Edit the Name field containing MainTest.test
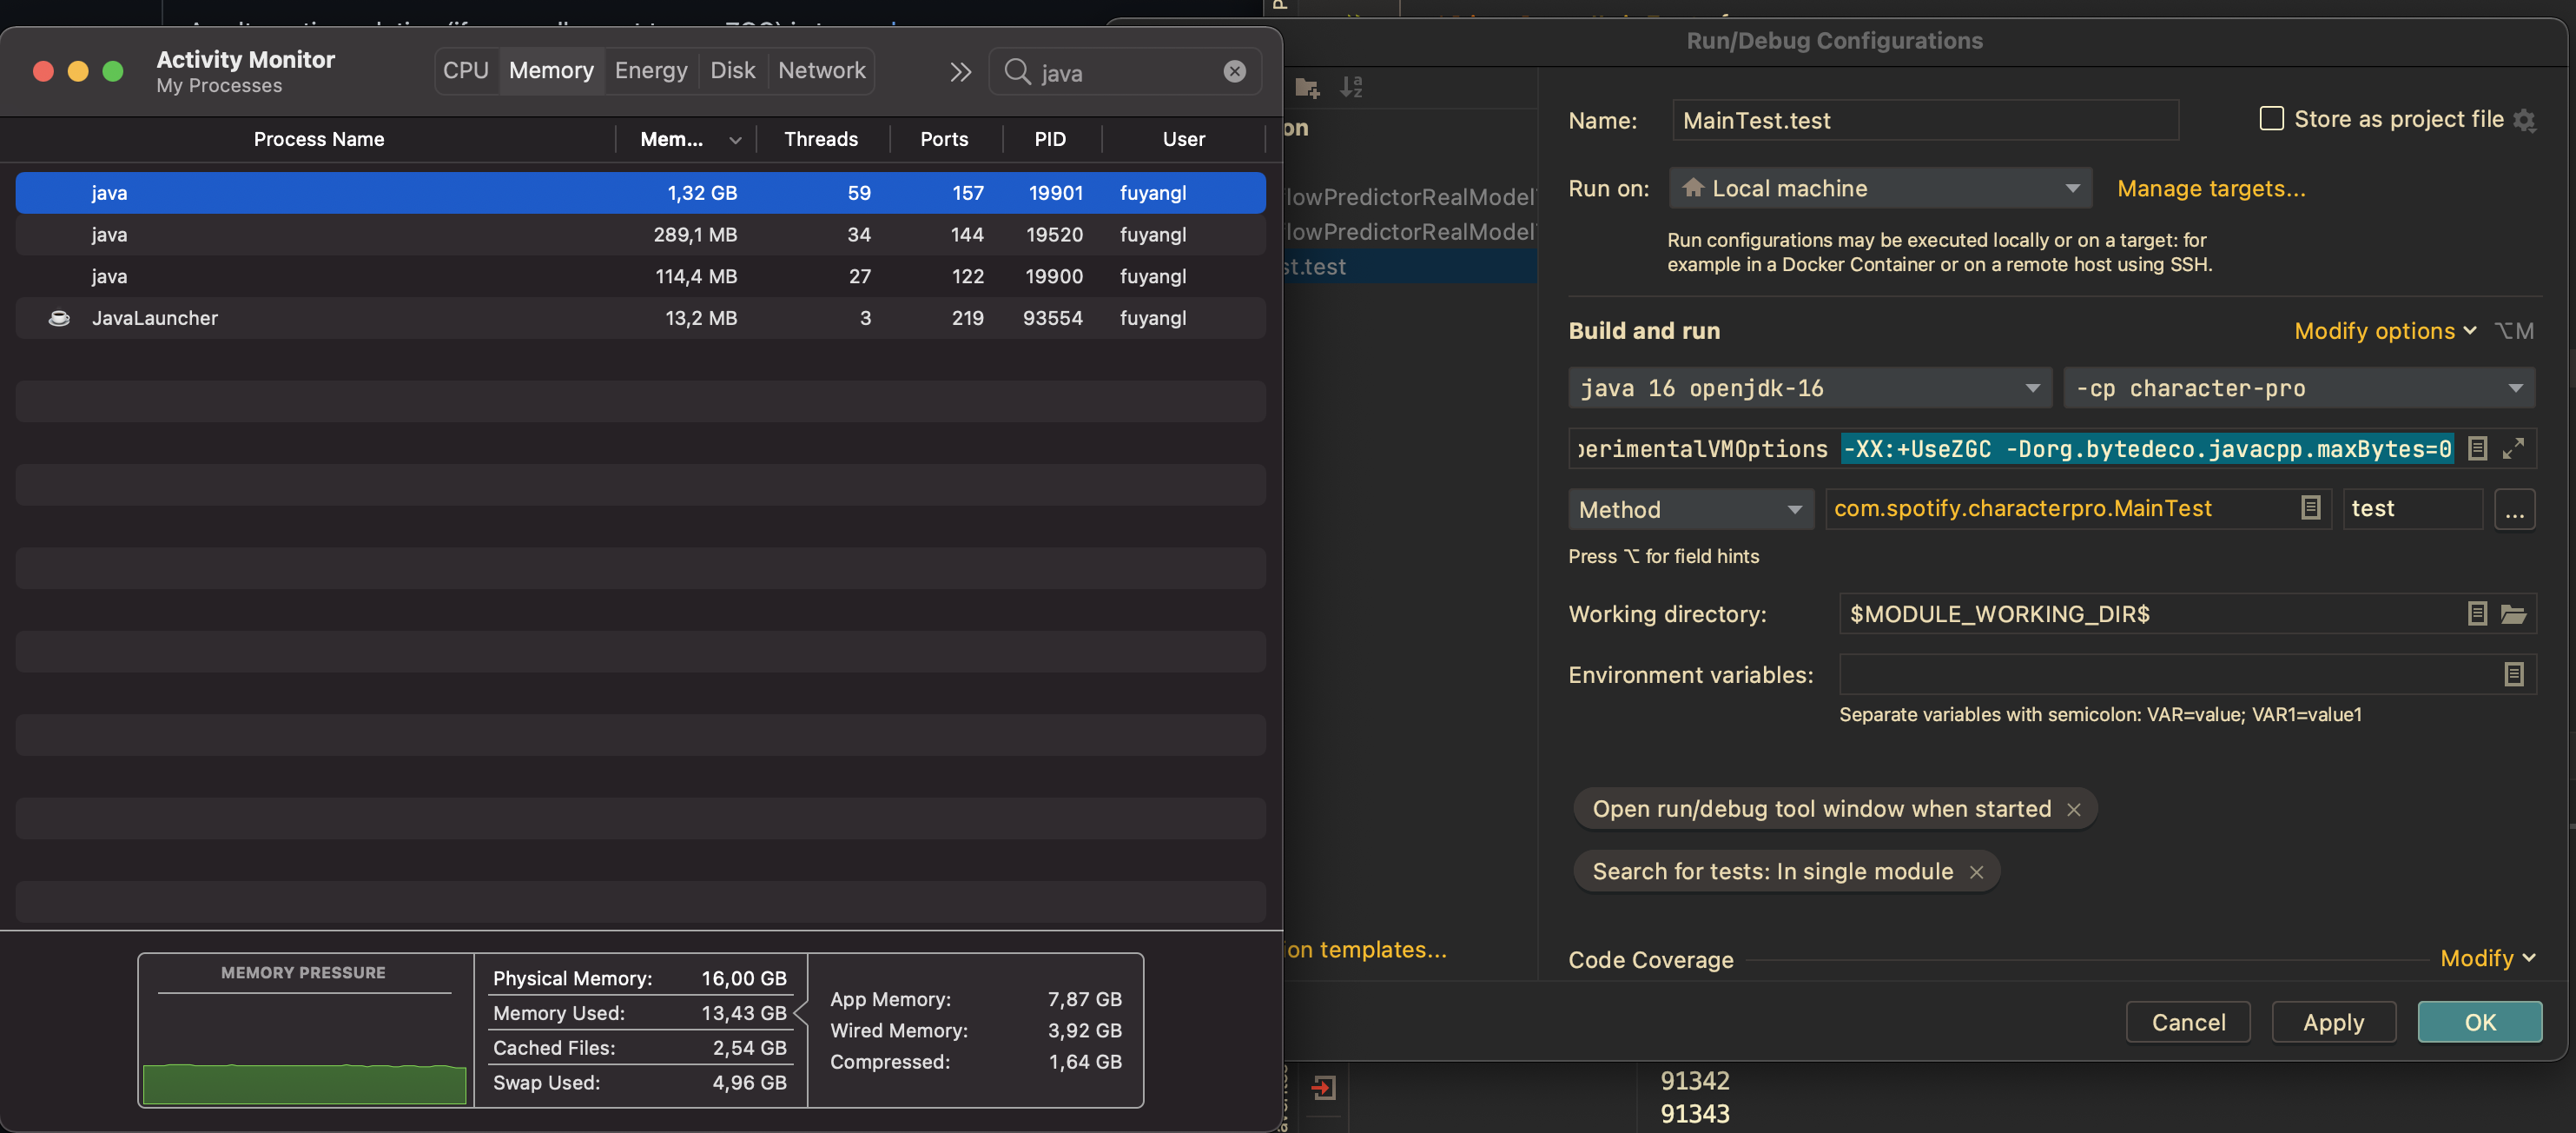The height and width of the screenshot is (1133, 2576). click(1925, 120)
